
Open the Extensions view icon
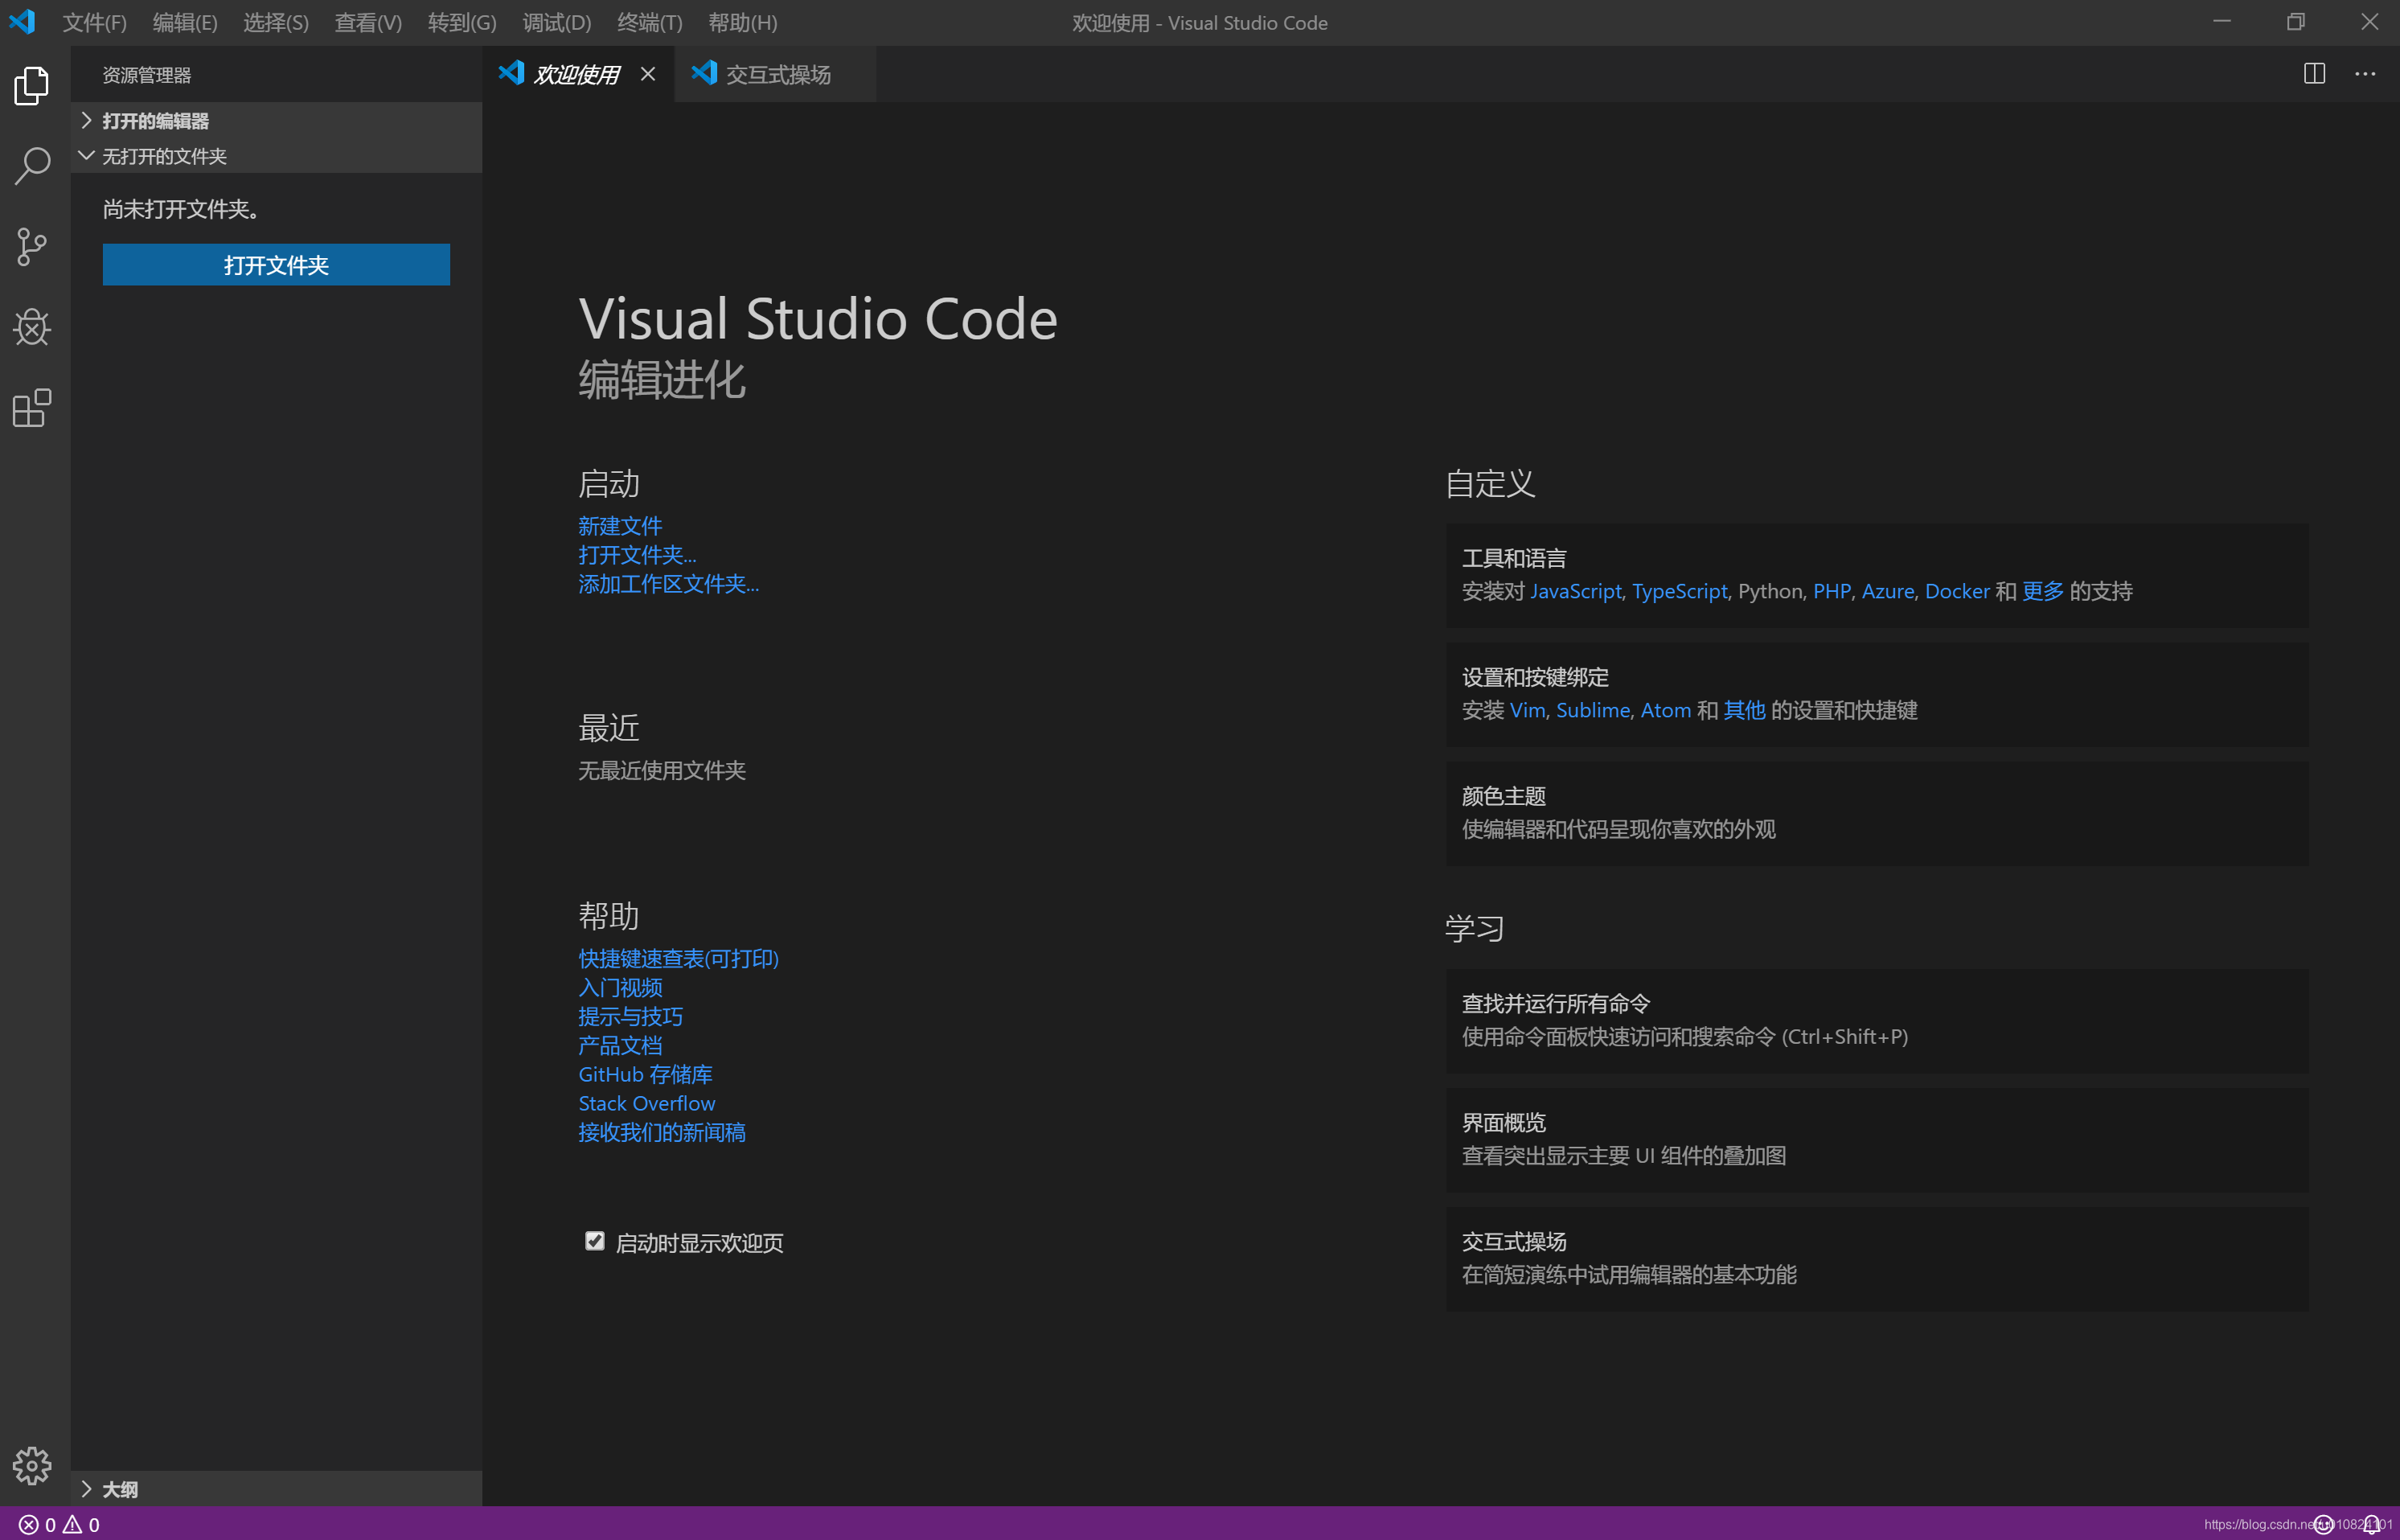(x=32, y=408)
